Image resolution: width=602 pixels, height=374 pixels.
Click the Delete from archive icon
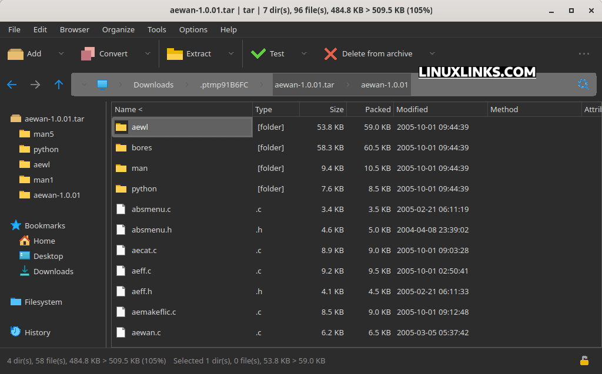pos(332,53)
